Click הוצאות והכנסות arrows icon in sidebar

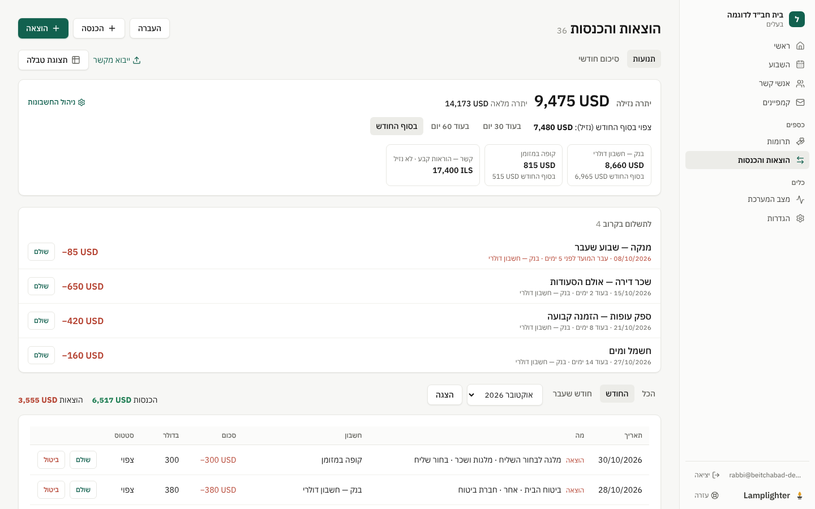(800, 160)
